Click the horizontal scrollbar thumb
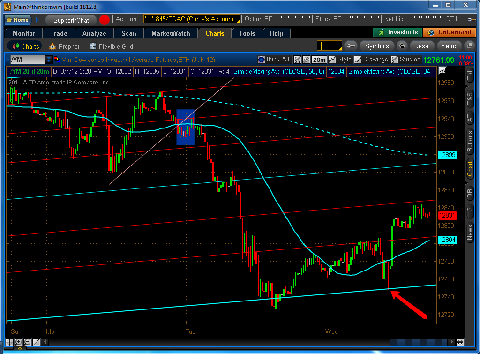The image size is (480, 354). click(419, 342)
